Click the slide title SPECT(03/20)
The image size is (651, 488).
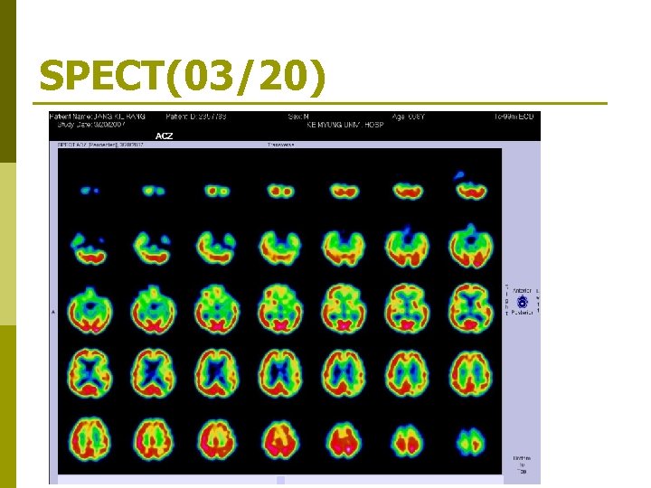(183, 76)
